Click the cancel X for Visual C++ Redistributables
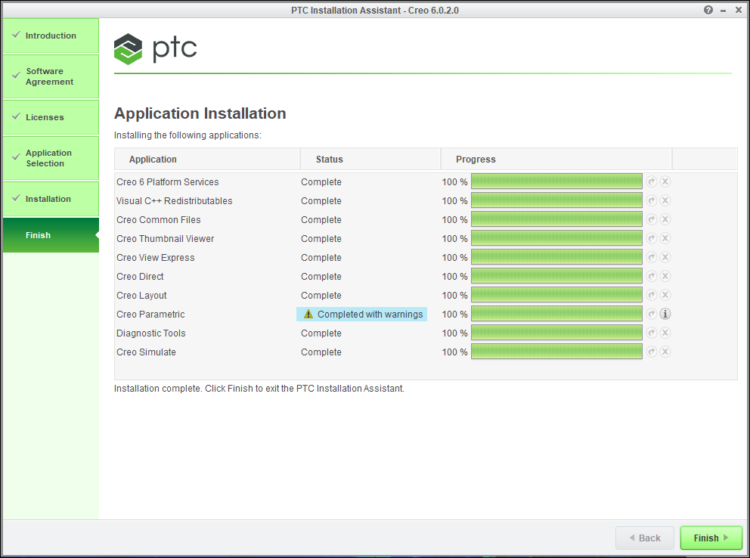The height and width of the screenshot is (558, 750). pyautogui.click(x=665, y=200)
